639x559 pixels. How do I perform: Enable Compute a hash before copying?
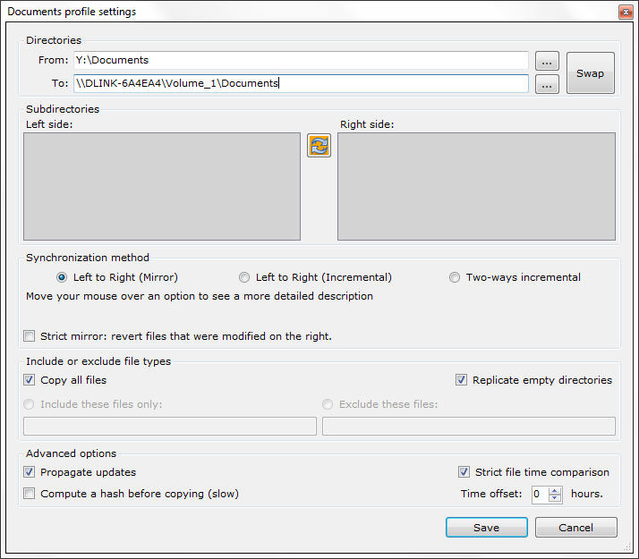click(30, 494)
